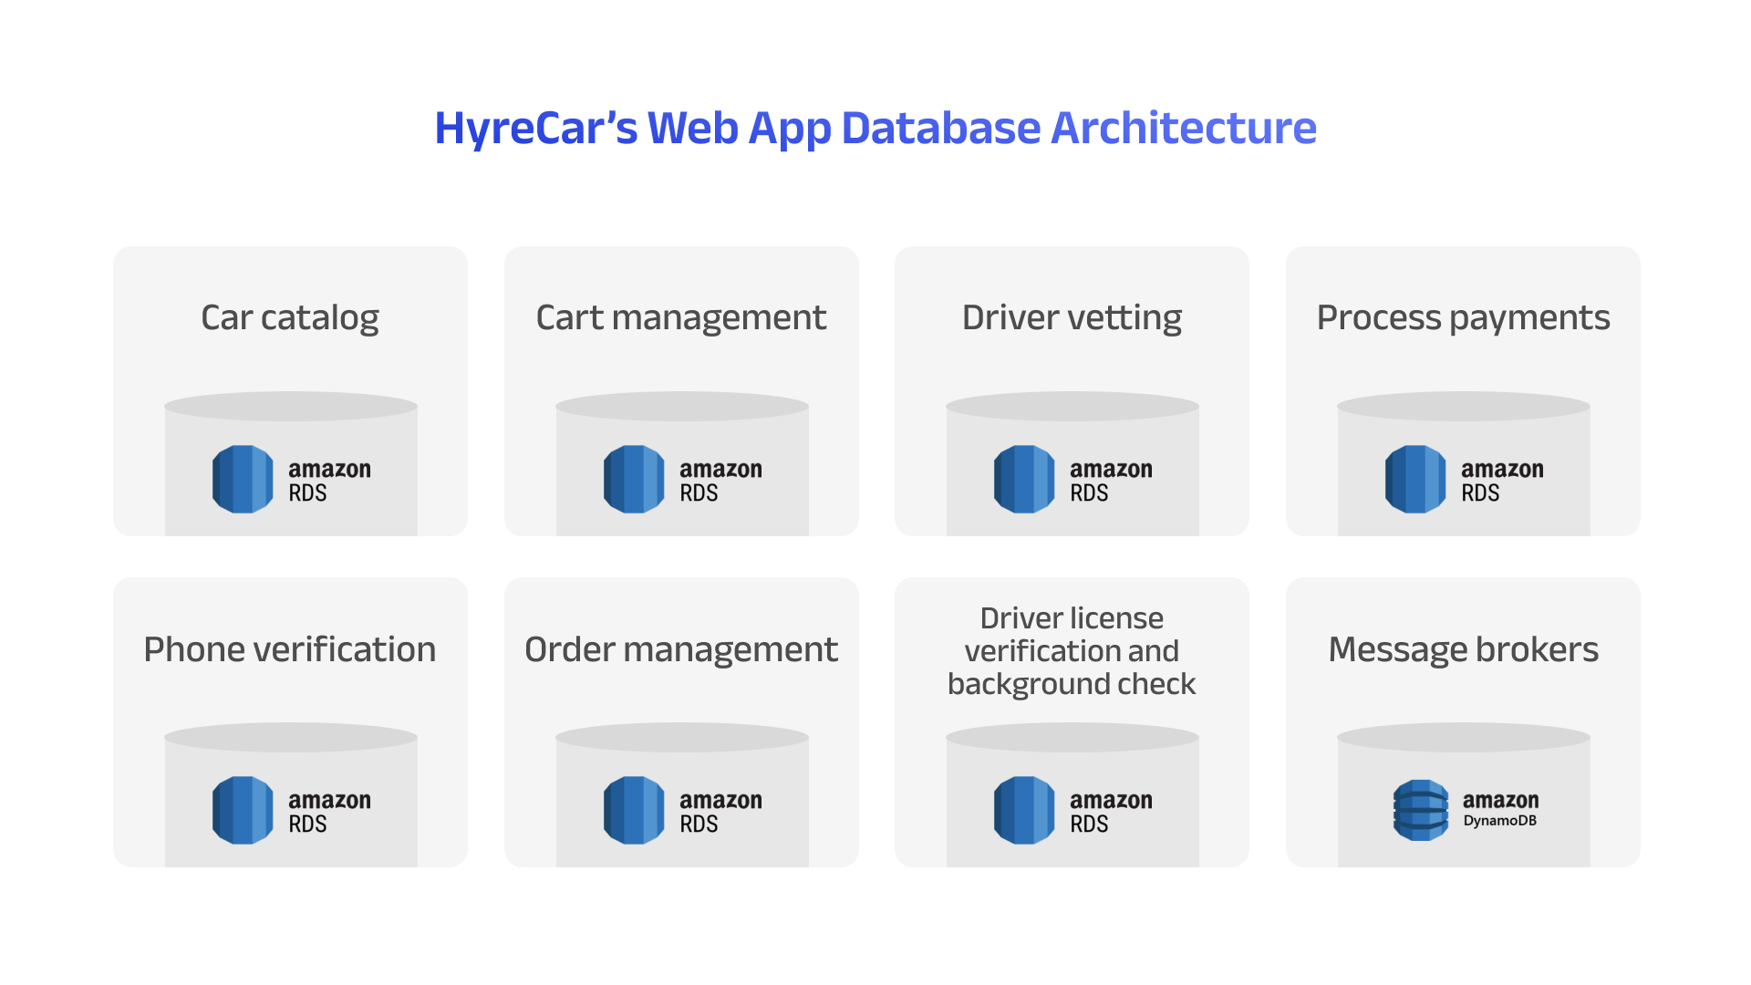Click 'amazon RDS' label in Driver vetting card
This screenshot has width=1751, height=985.
(1112, 481)
